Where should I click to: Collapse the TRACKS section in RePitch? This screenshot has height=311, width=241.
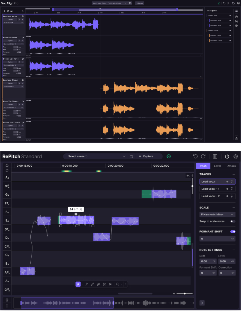click(x=234, y=174)
